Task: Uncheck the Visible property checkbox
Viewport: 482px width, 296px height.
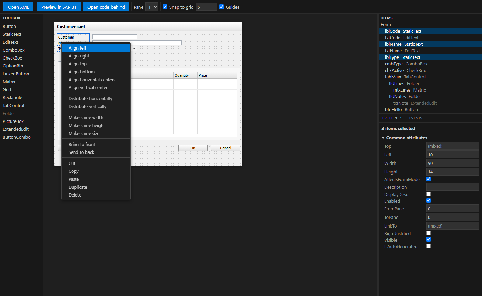Action: (428, 240)
